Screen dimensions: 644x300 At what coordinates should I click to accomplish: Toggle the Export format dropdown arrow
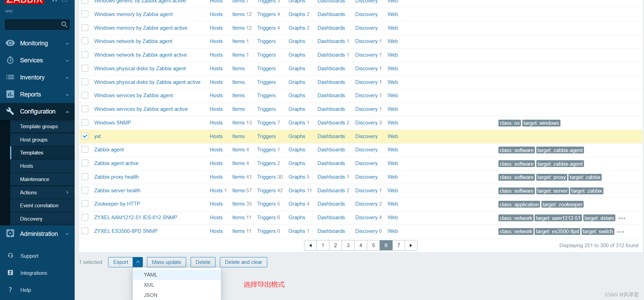pyautogui.click(x=138, y=262)
